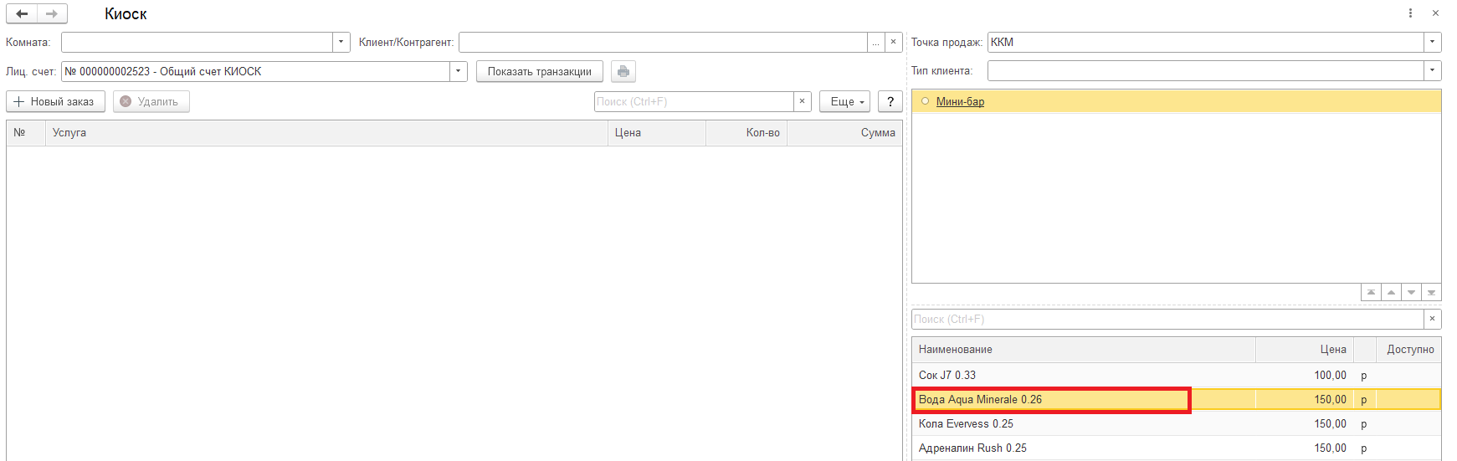Image resolution: width=1457 pixels, height=461 pixels.
Task: Select the Адреналин Rush 0.25 row
Action: (x=1177, y=448)
